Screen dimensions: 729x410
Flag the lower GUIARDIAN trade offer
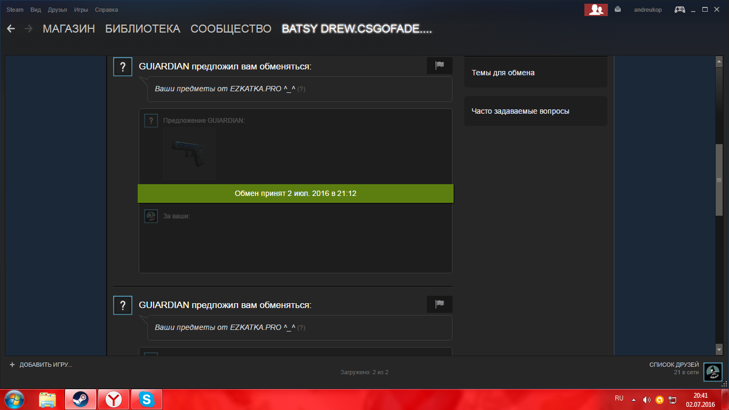tap(440, 304)
